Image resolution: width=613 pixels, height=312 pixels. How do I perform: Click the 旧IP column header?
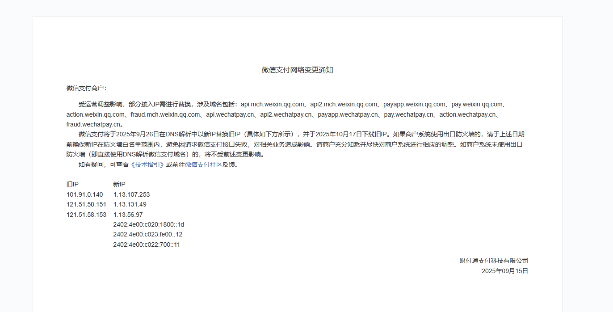click(x=72, y=184)
